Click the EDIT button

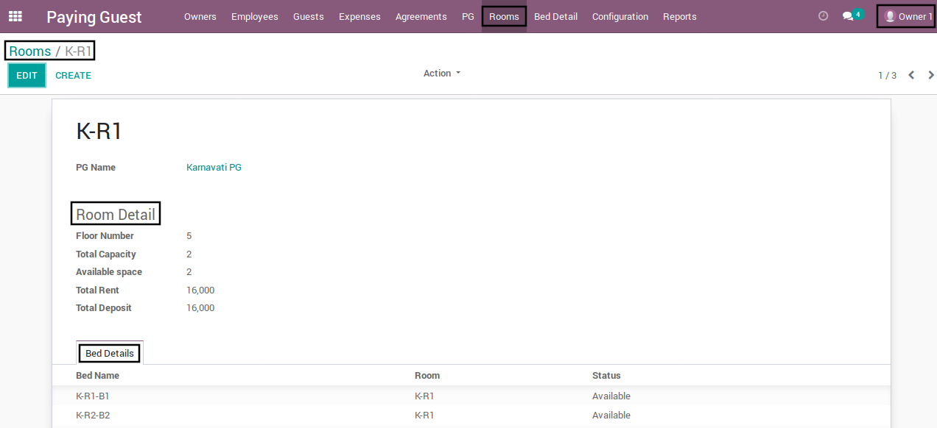pos(27,75)
